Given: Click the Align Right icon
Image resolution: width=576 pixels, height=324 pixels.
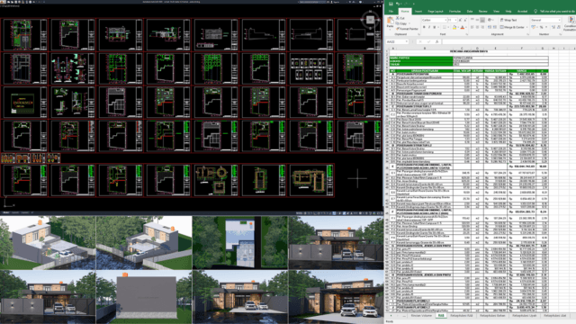Looking at the screenshot, I should pos(482,27).
